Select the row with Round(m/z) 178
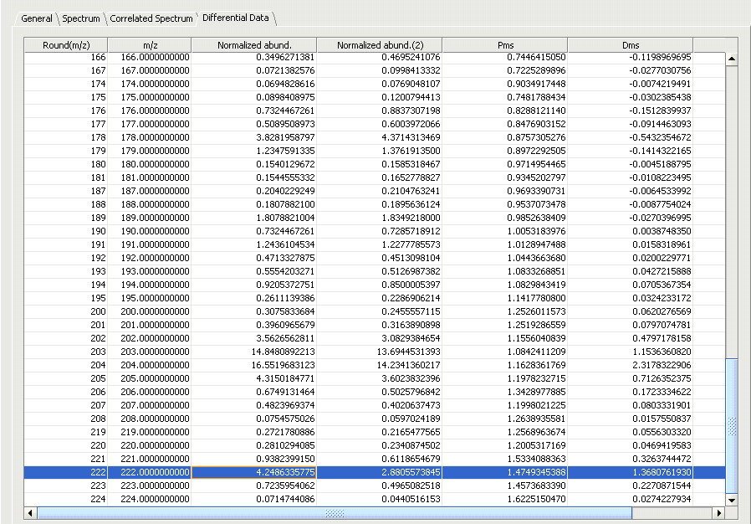751x524 pixels. pos(65,137)
